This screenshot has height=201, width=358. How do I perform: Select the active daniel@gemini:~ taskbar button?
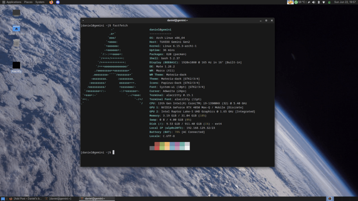[x=97, y=199]
